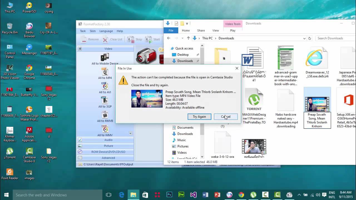The image size is (356, 200).
Task: Open Task menu in FormatFactory
Action: pos(83,31)
